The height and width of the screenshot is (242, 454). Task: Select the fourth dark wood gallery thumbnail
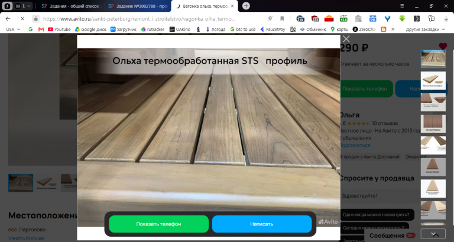(x=433, y=124)
